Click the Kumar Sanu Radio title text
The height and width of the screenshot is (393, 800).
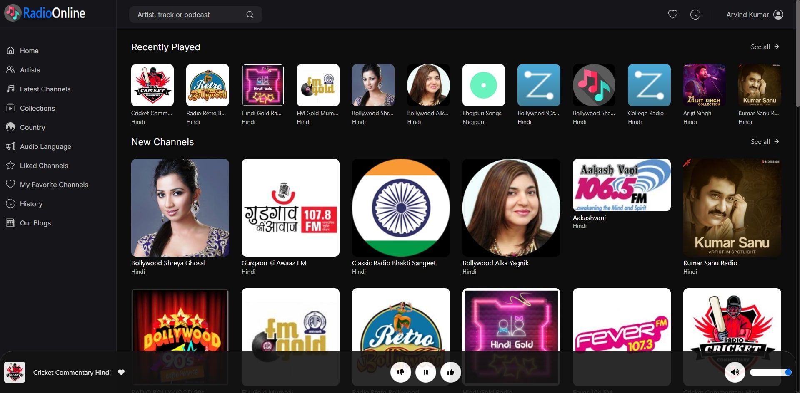click(710, 263)
